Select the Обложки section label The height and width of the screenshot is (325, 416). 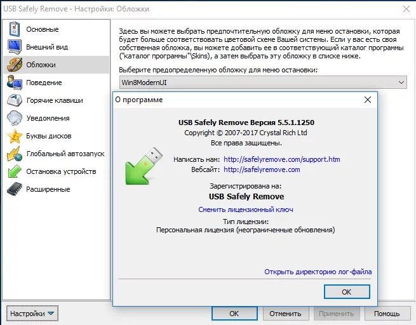[41, 65]
